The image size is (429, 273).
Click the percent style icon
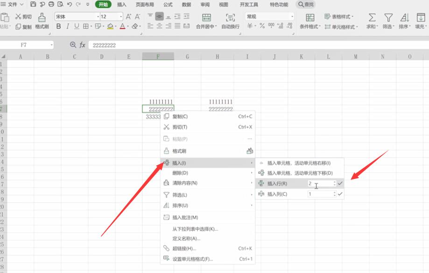[262, 26]
